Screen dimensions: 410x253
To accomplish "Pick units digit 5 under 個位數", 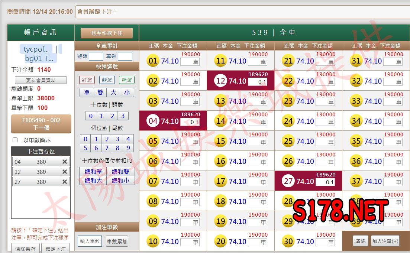I will coord(85,148).
